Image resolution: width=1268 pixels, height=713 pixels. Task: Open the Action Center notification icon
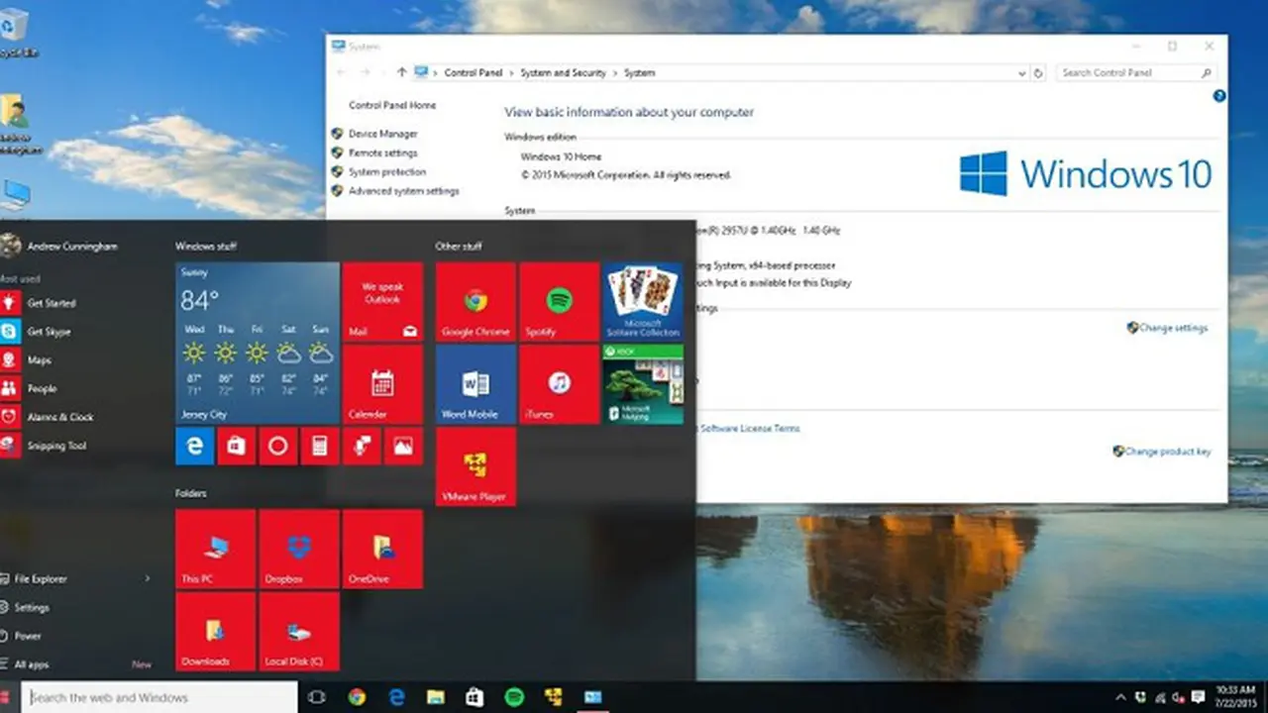(x=1198, y=697)
